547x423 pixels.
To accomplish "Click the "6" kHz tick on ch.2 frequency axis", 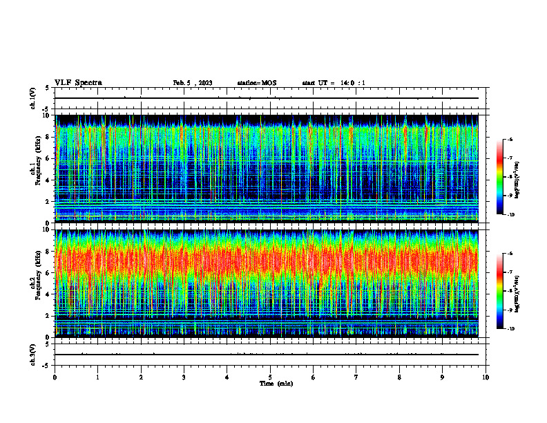I will coord(47,273).
